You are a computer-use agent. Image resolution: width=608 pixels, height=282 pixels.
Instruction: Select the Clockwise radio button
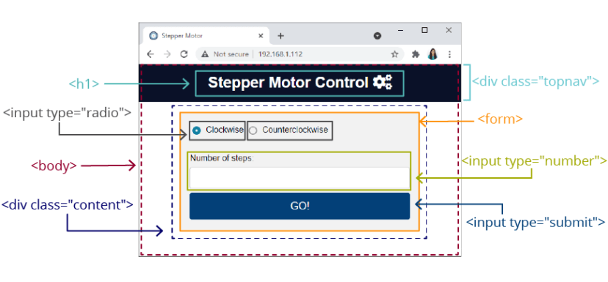(197, 131)
